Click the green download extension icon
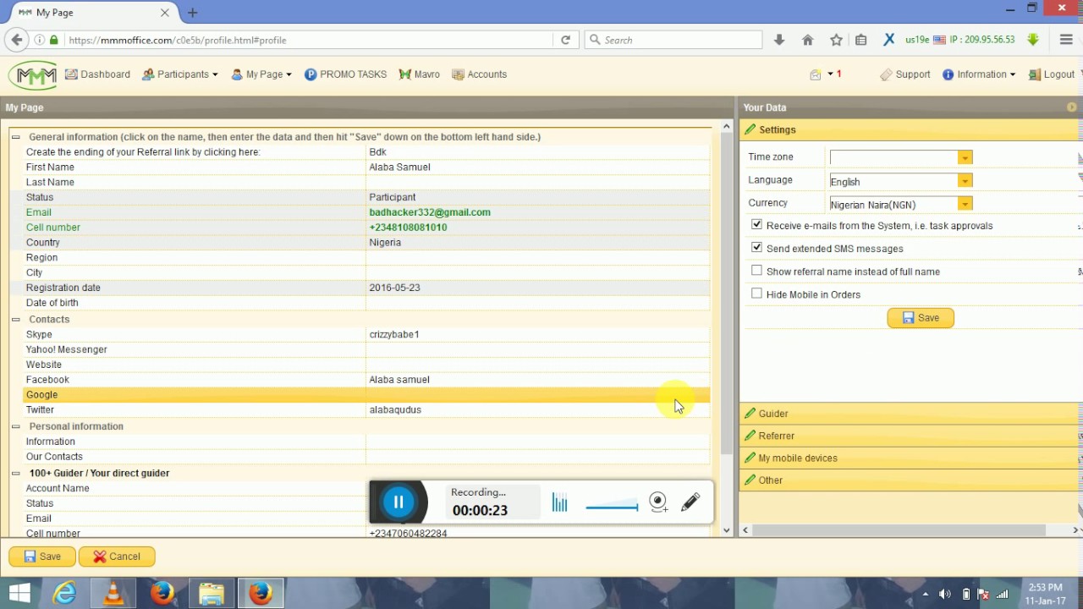This screenshot has height=609, width=1083. tap(1032, 40)
